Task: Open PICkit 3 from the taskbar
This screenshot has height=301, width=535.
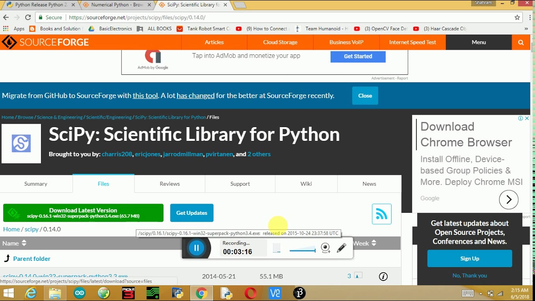Action: pyautogui.click(x=128, y=293)
